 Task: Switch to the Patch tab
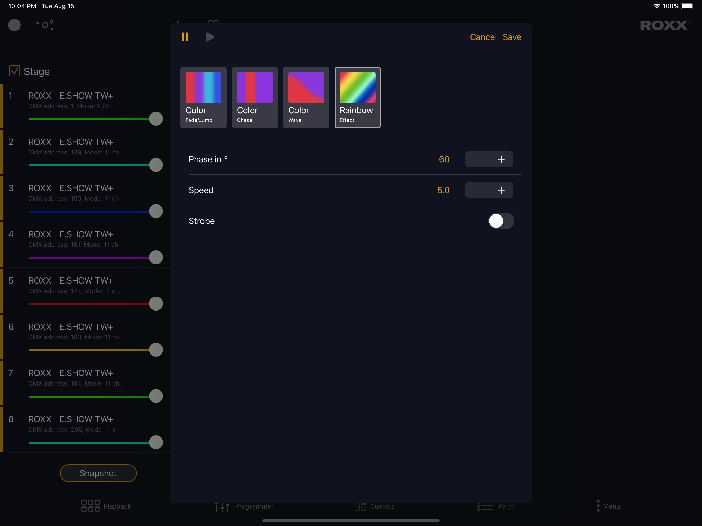(x=496, y=506)
